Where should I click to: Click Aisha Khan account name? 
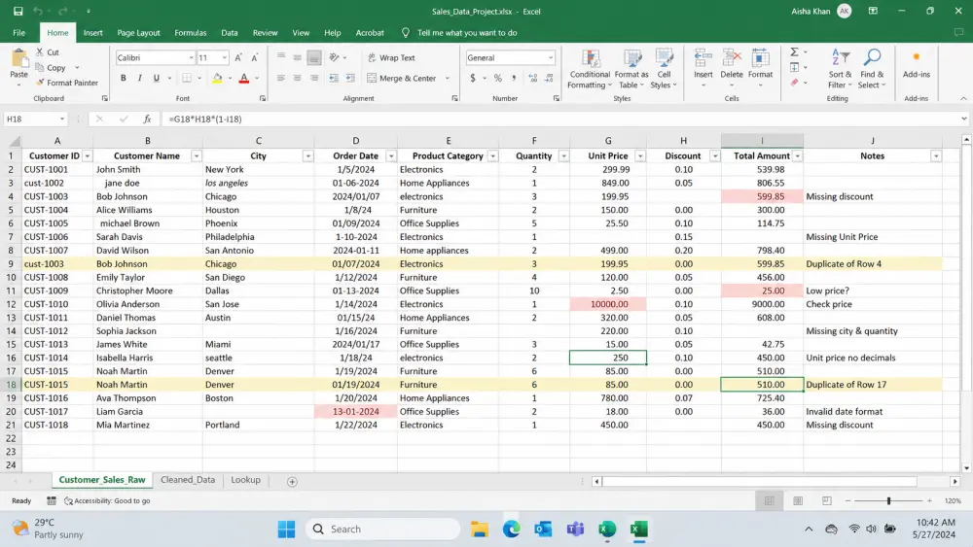811,11
